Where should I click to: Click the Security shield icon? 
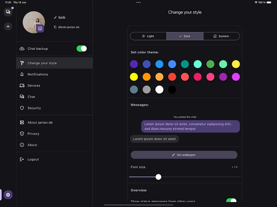pyautogui.click(x=22, y=108)
